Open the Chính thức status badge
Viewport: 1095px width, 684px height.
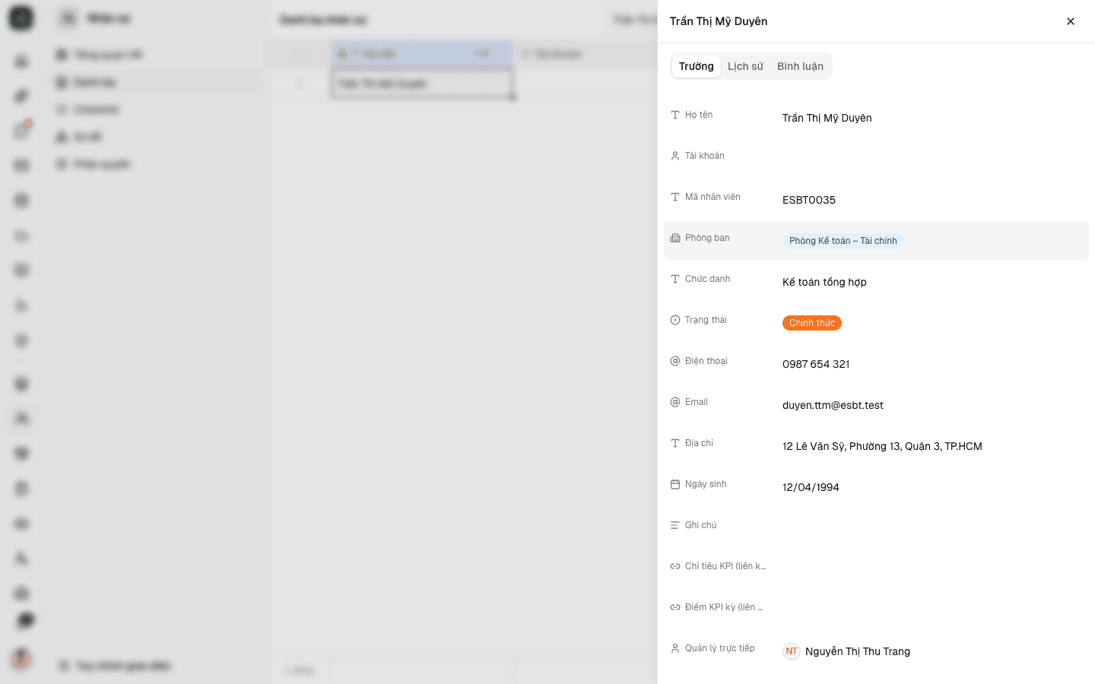tap(811, 323)
